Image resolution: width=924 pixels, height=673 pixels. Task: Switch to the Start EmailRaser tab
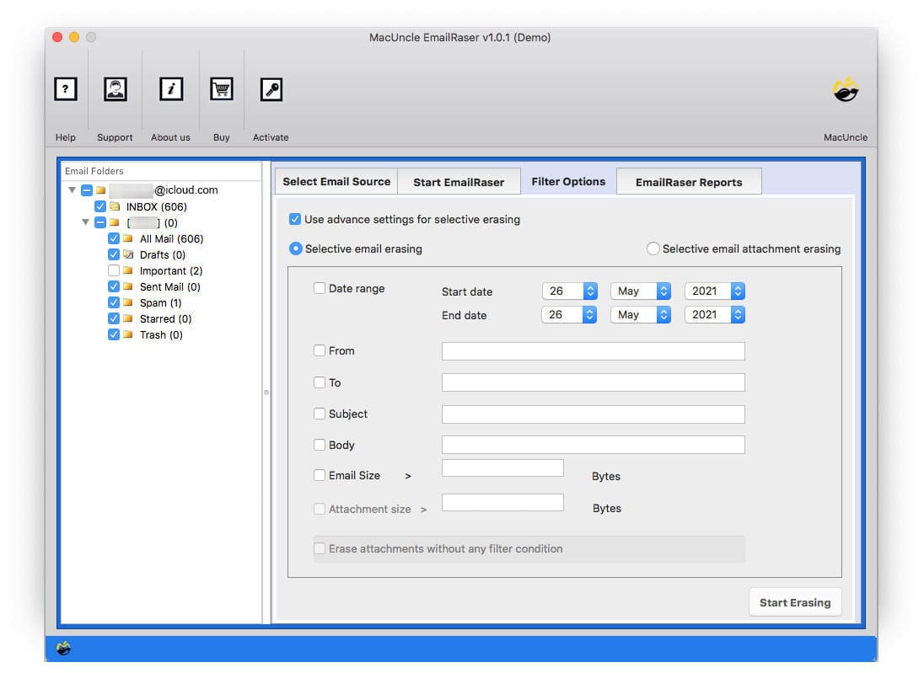(x=459, y=180)
